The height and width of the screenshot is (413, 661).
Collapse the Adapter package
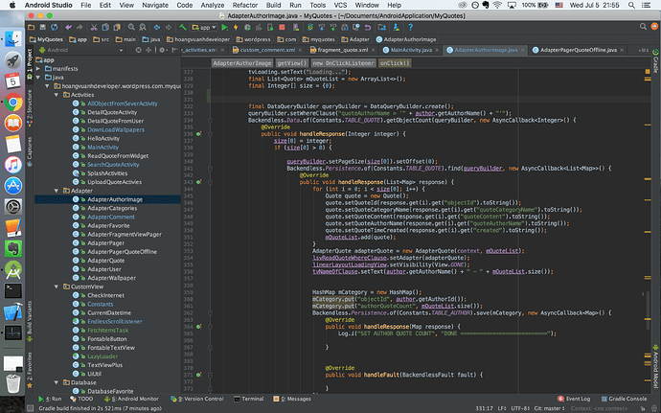click(57, 191)
